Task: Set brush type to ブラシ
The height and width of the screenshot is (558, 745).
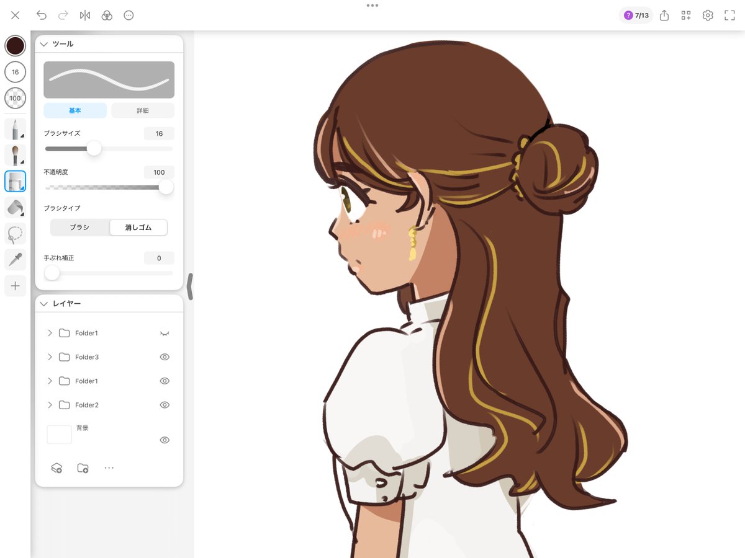Action: (x=79, y=228)
